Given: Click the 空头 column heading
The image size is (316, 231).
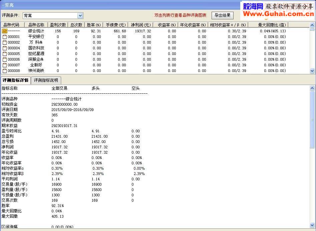Looking at the screenshot, I should (135, 88).
